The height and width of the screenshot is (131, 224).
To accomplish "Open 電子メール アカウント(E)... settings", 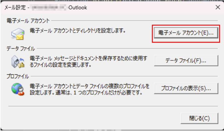I will pyautogui.click(x=186, y=33).
